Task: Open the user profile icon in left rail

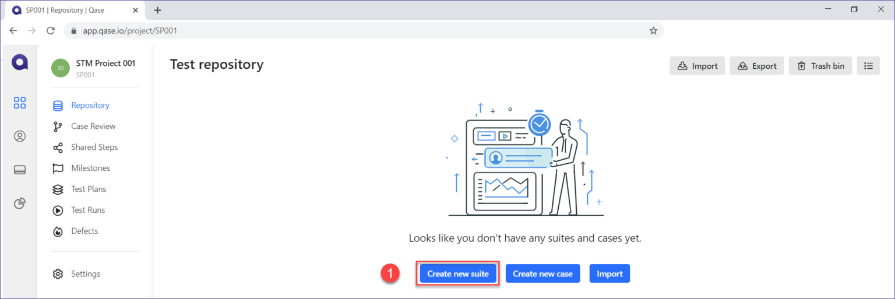Action: (x=20, y=136)
